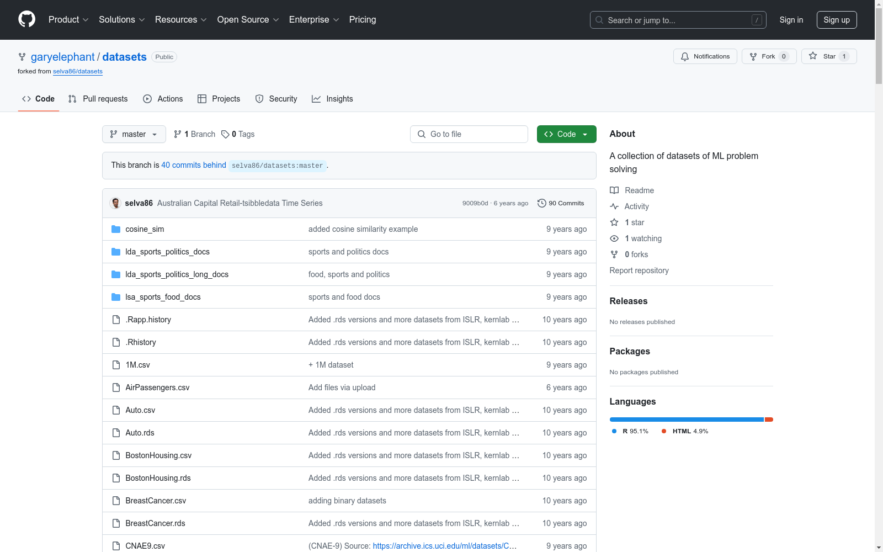Expand the Resources menu
This screenshot has height=552, width=883.
click(x=181, y=20)
